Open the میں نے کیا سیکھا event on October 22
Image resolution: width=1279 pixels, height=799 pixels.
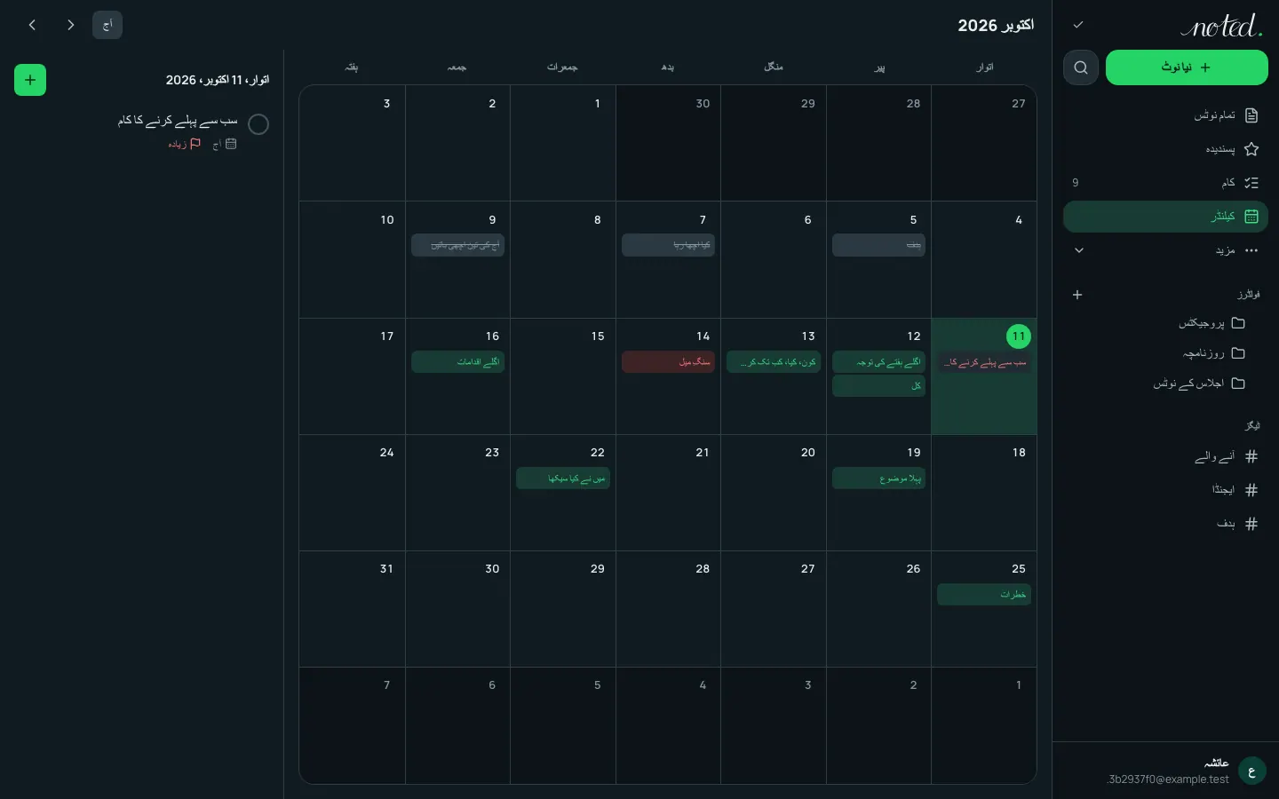(x=563, y=479)
